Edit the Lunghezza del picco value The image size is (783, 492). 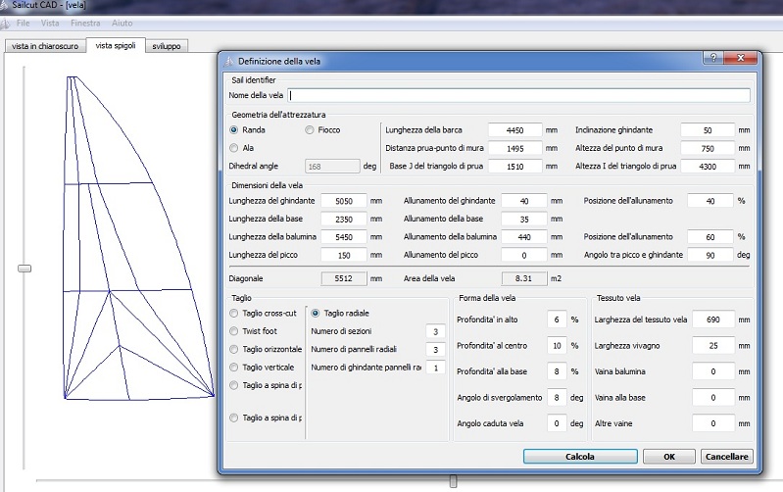(344, 255)
